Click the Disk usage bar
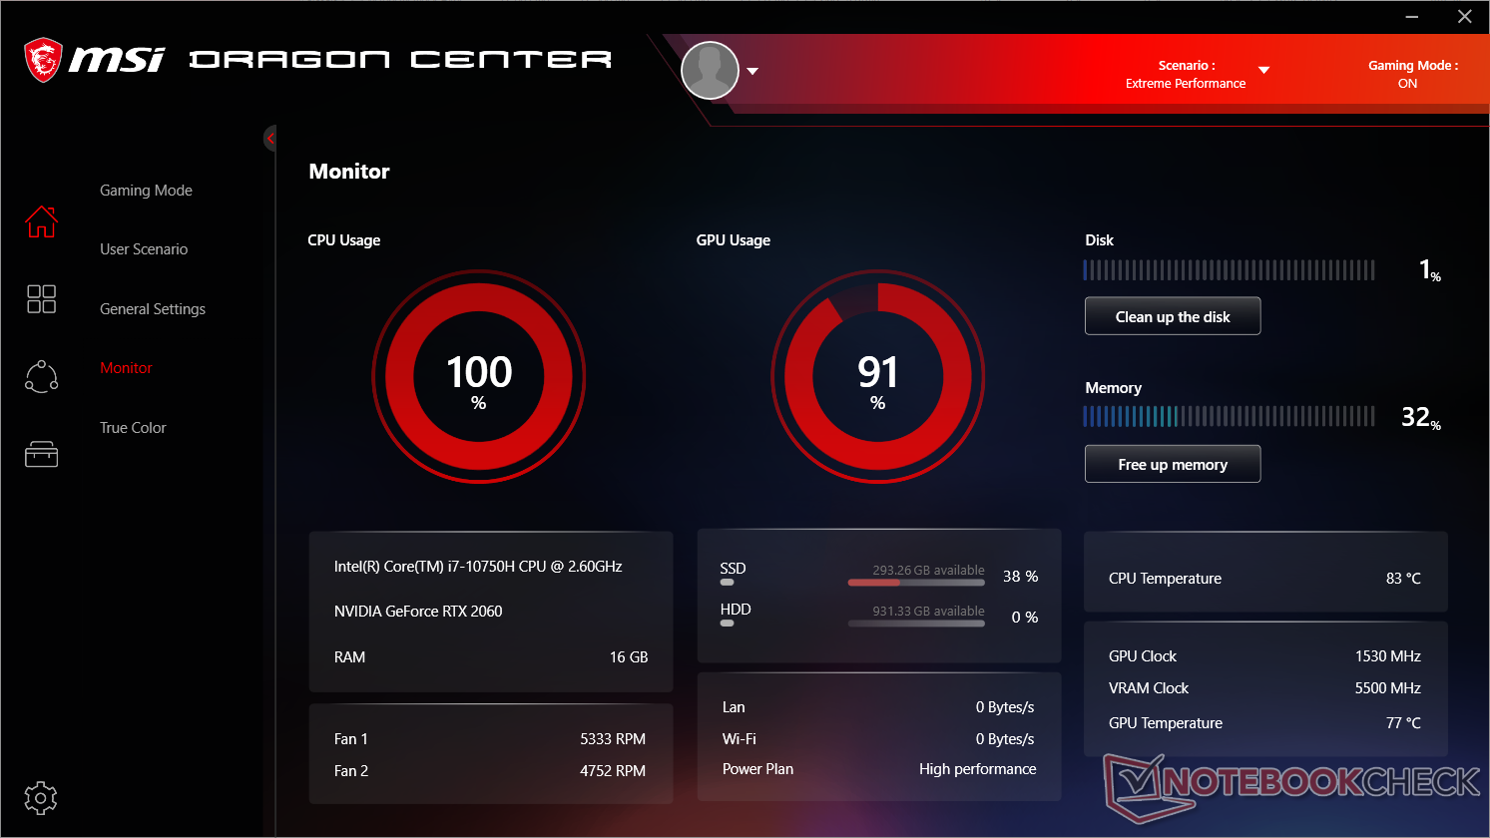This screenshot has width=1490, height=838. click(x=1230, y=270)
